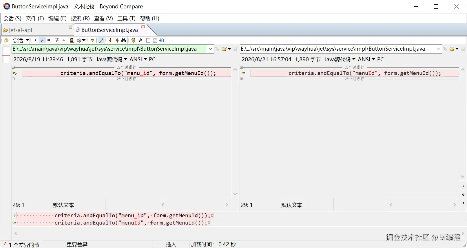Image resolution: width=467 pixels, height=248 pixels.
Task: Toggle the show context lines icon
Action: click(57, 40)
